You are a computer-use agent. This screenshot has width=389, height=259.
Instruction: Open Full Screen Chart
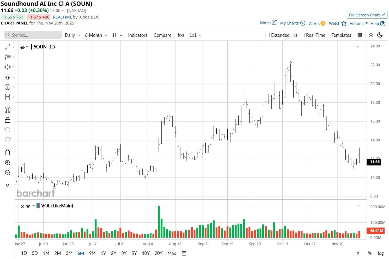(367, 15)
